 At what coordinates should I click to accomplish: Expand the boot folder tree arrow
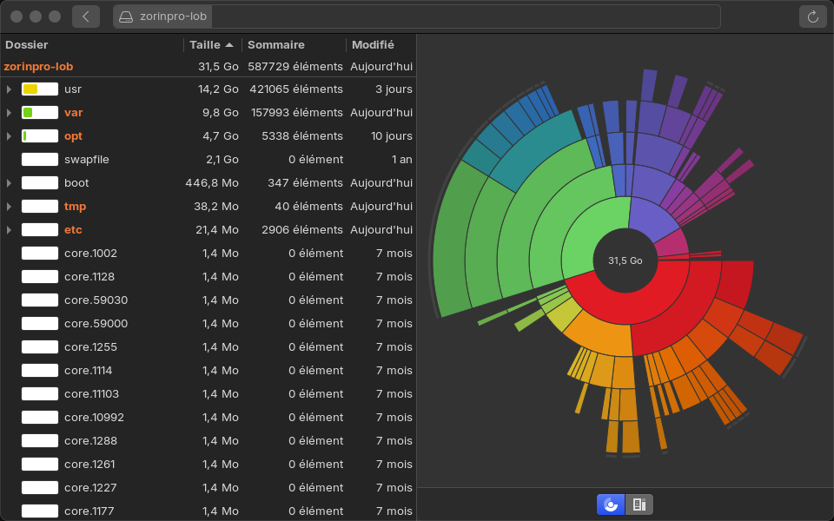(x=9, y=183)
